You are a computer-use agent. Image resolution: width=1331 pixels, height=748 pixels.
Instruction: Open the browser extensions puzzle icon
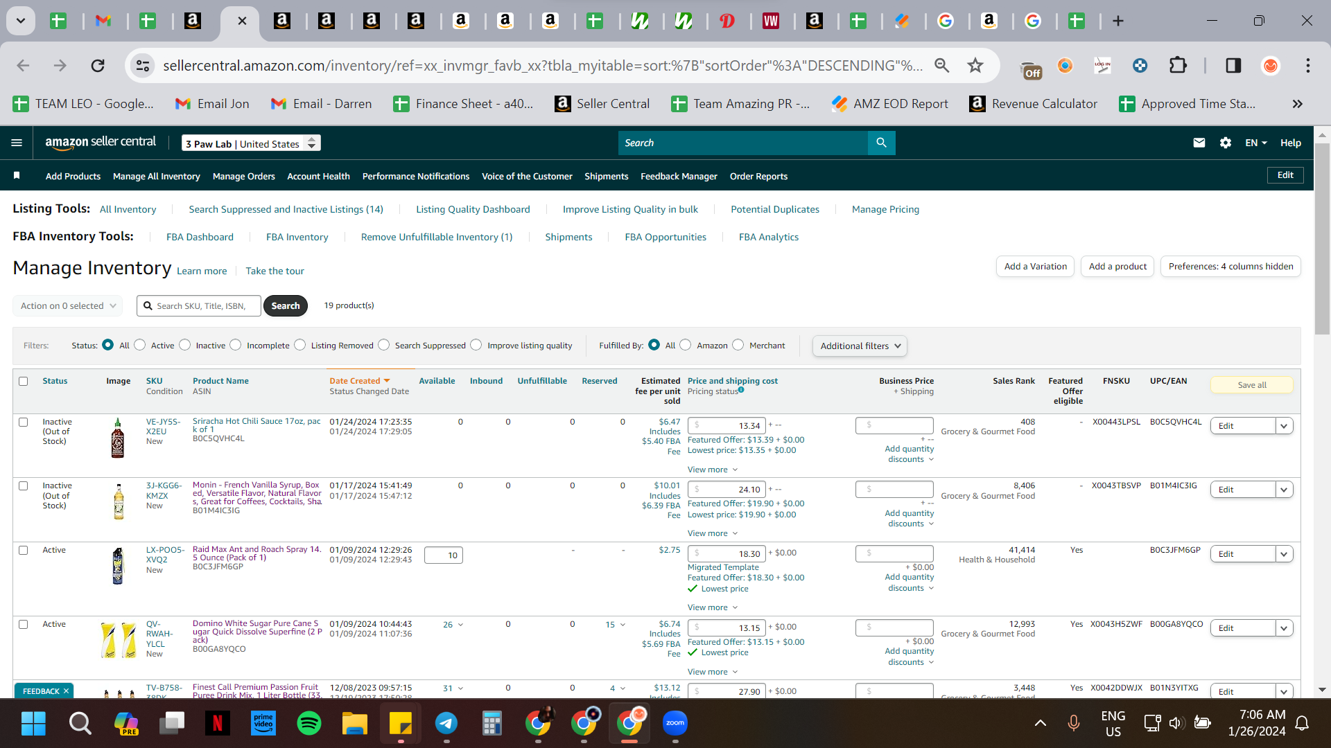pyautogui.click(x=1178, y=66)
